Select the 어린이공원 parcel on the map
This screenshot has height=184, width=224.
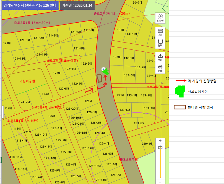[x=27, y=81]
